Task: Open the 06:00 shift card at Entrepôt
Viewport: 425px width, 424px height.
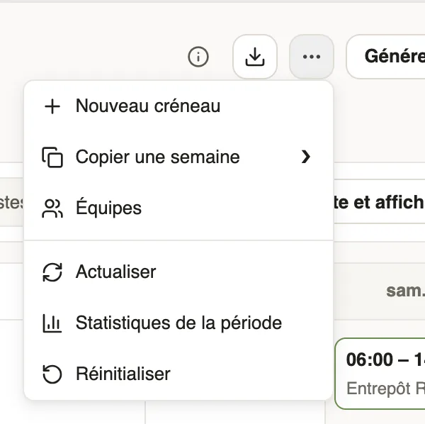Action: [x=380, y=373]
